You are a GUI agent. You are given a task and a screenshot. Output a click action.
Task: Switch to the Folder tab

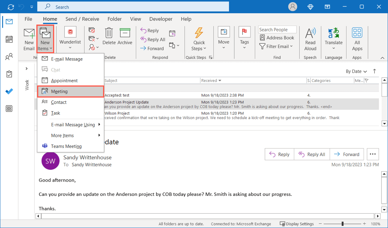[x=114, y=19]
